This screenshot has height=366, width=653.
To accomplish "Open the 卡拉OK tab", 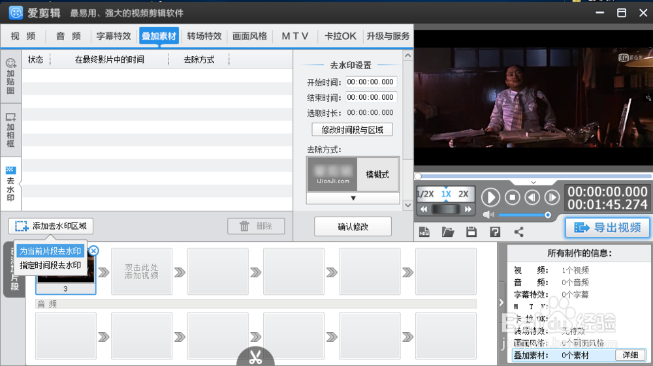I will [340, 36].
